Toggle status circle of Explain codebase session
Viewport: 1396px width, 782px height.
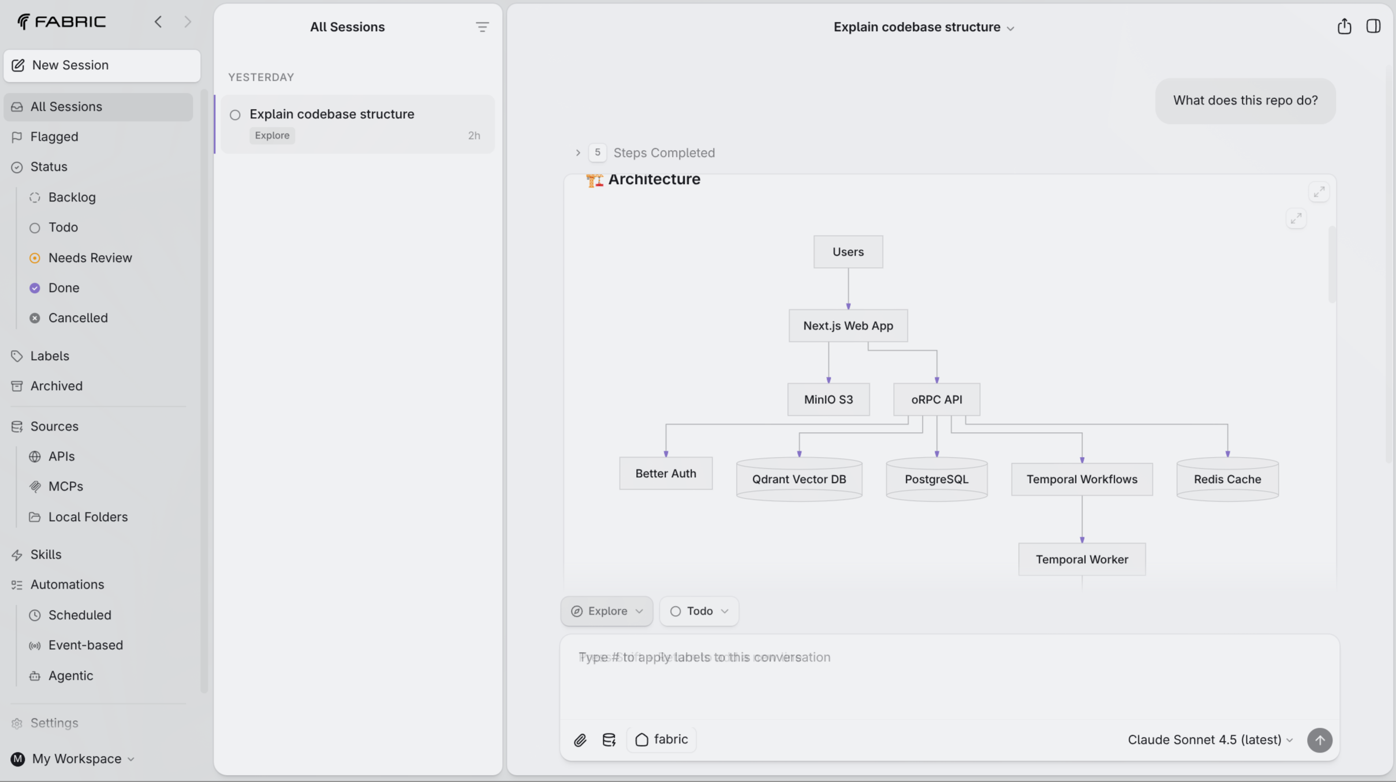click(235, 115)
